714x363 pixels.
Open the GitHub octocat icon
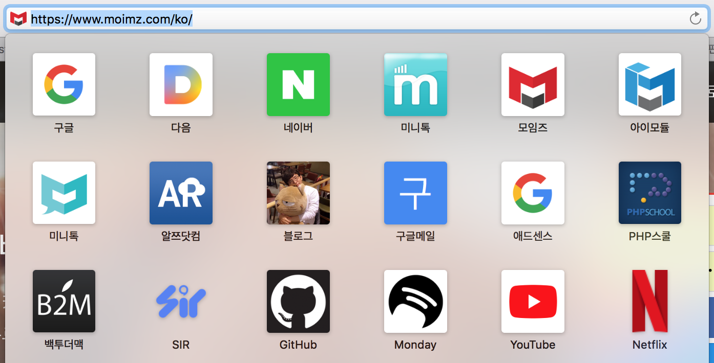(298, 301)
